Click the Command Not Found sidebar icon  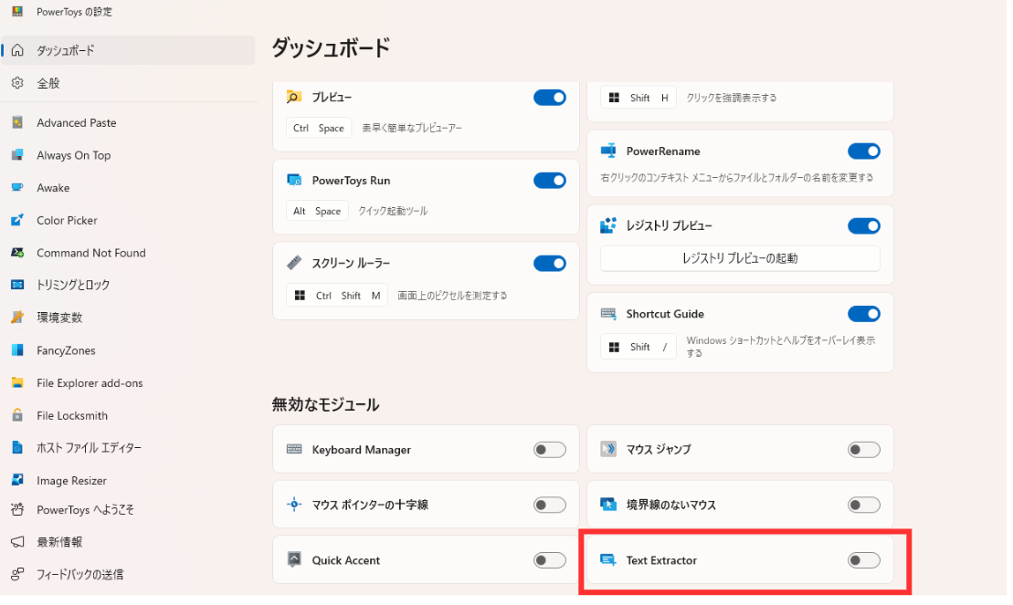17,253
